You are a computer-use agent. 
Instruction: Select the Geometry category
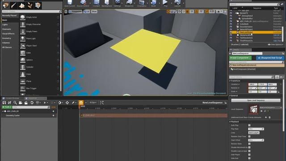[x=7, y=38]
